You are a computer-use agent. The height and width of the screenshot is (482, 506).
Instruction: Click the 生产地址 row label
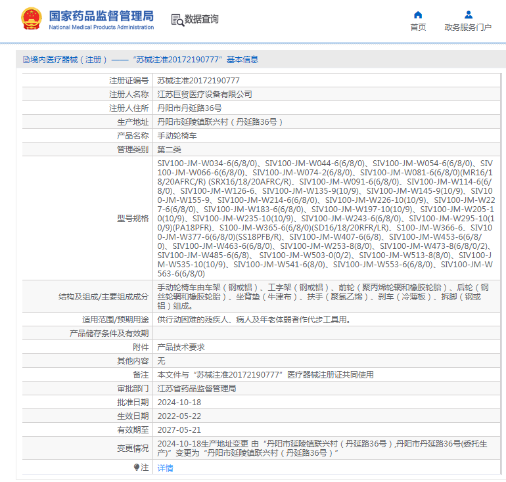pos(133,122)
